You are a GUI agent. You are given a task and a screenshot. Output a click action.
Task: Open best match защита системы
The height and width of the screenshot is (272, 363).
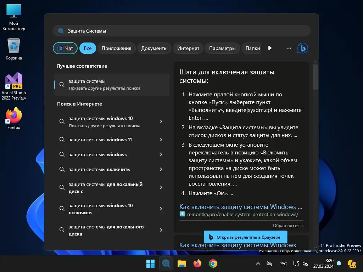[x=112, y=84]
